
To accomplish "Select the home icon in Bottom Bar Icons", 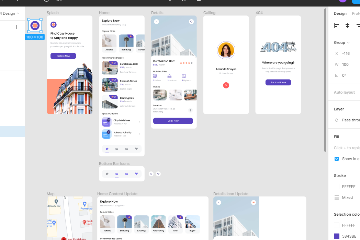I will tap(107, 174).
